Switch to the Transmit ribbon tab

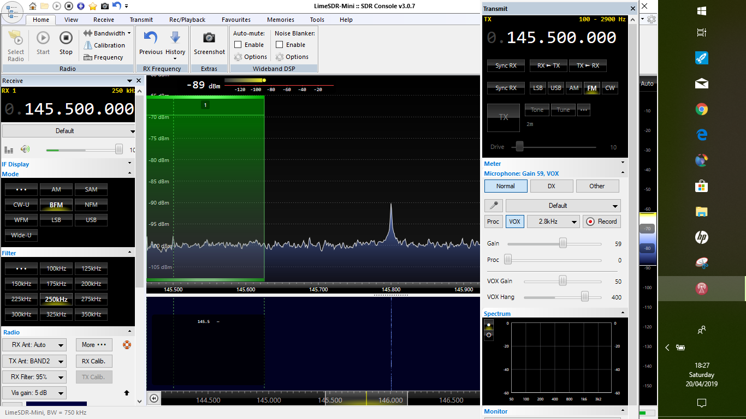click(x=141, y=20)
